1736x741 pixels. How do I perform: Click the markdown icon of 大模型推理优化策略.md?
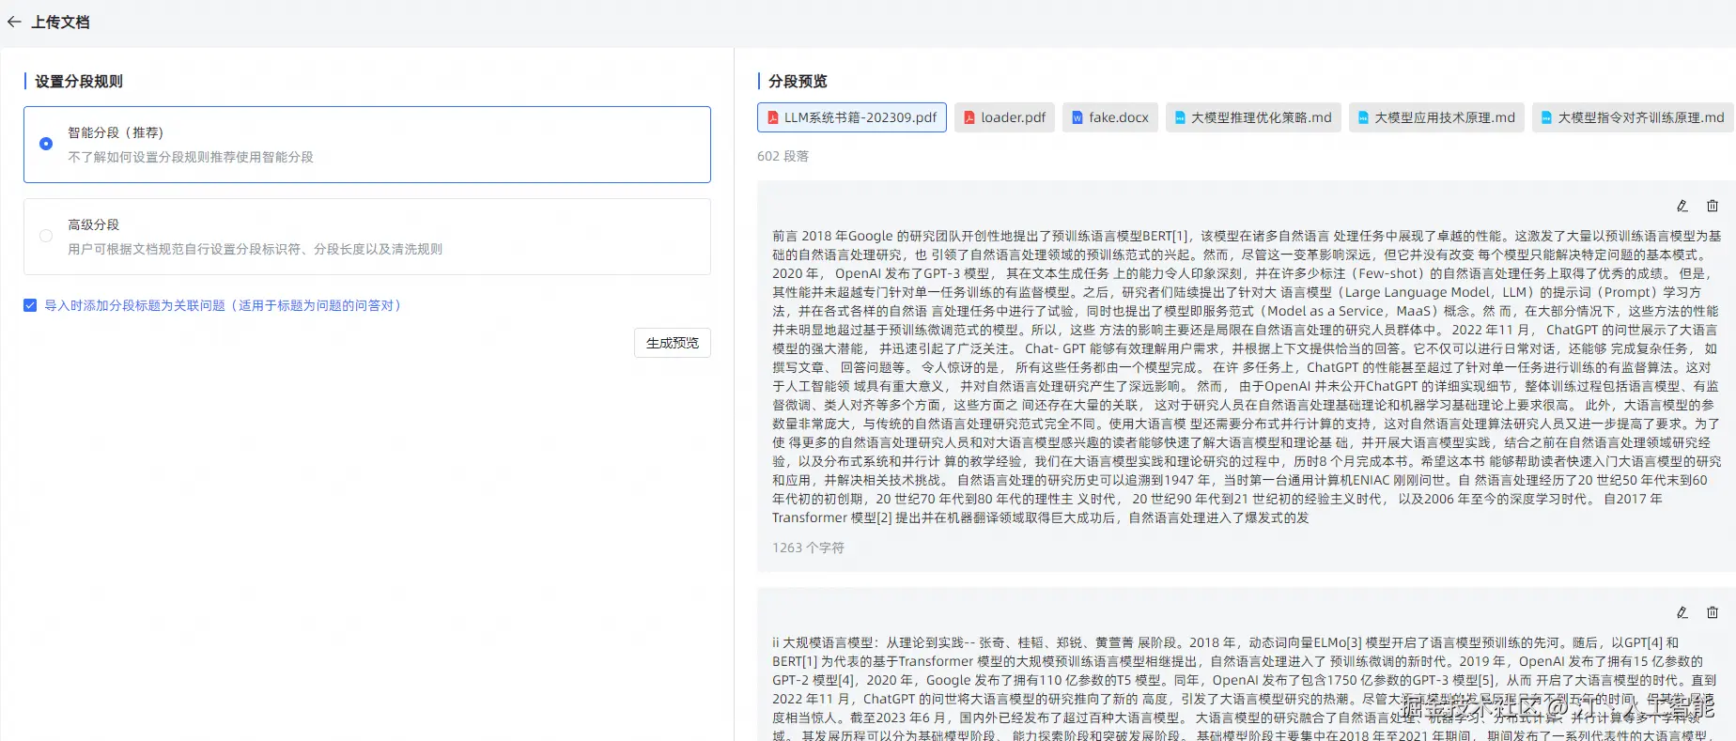1180,117
